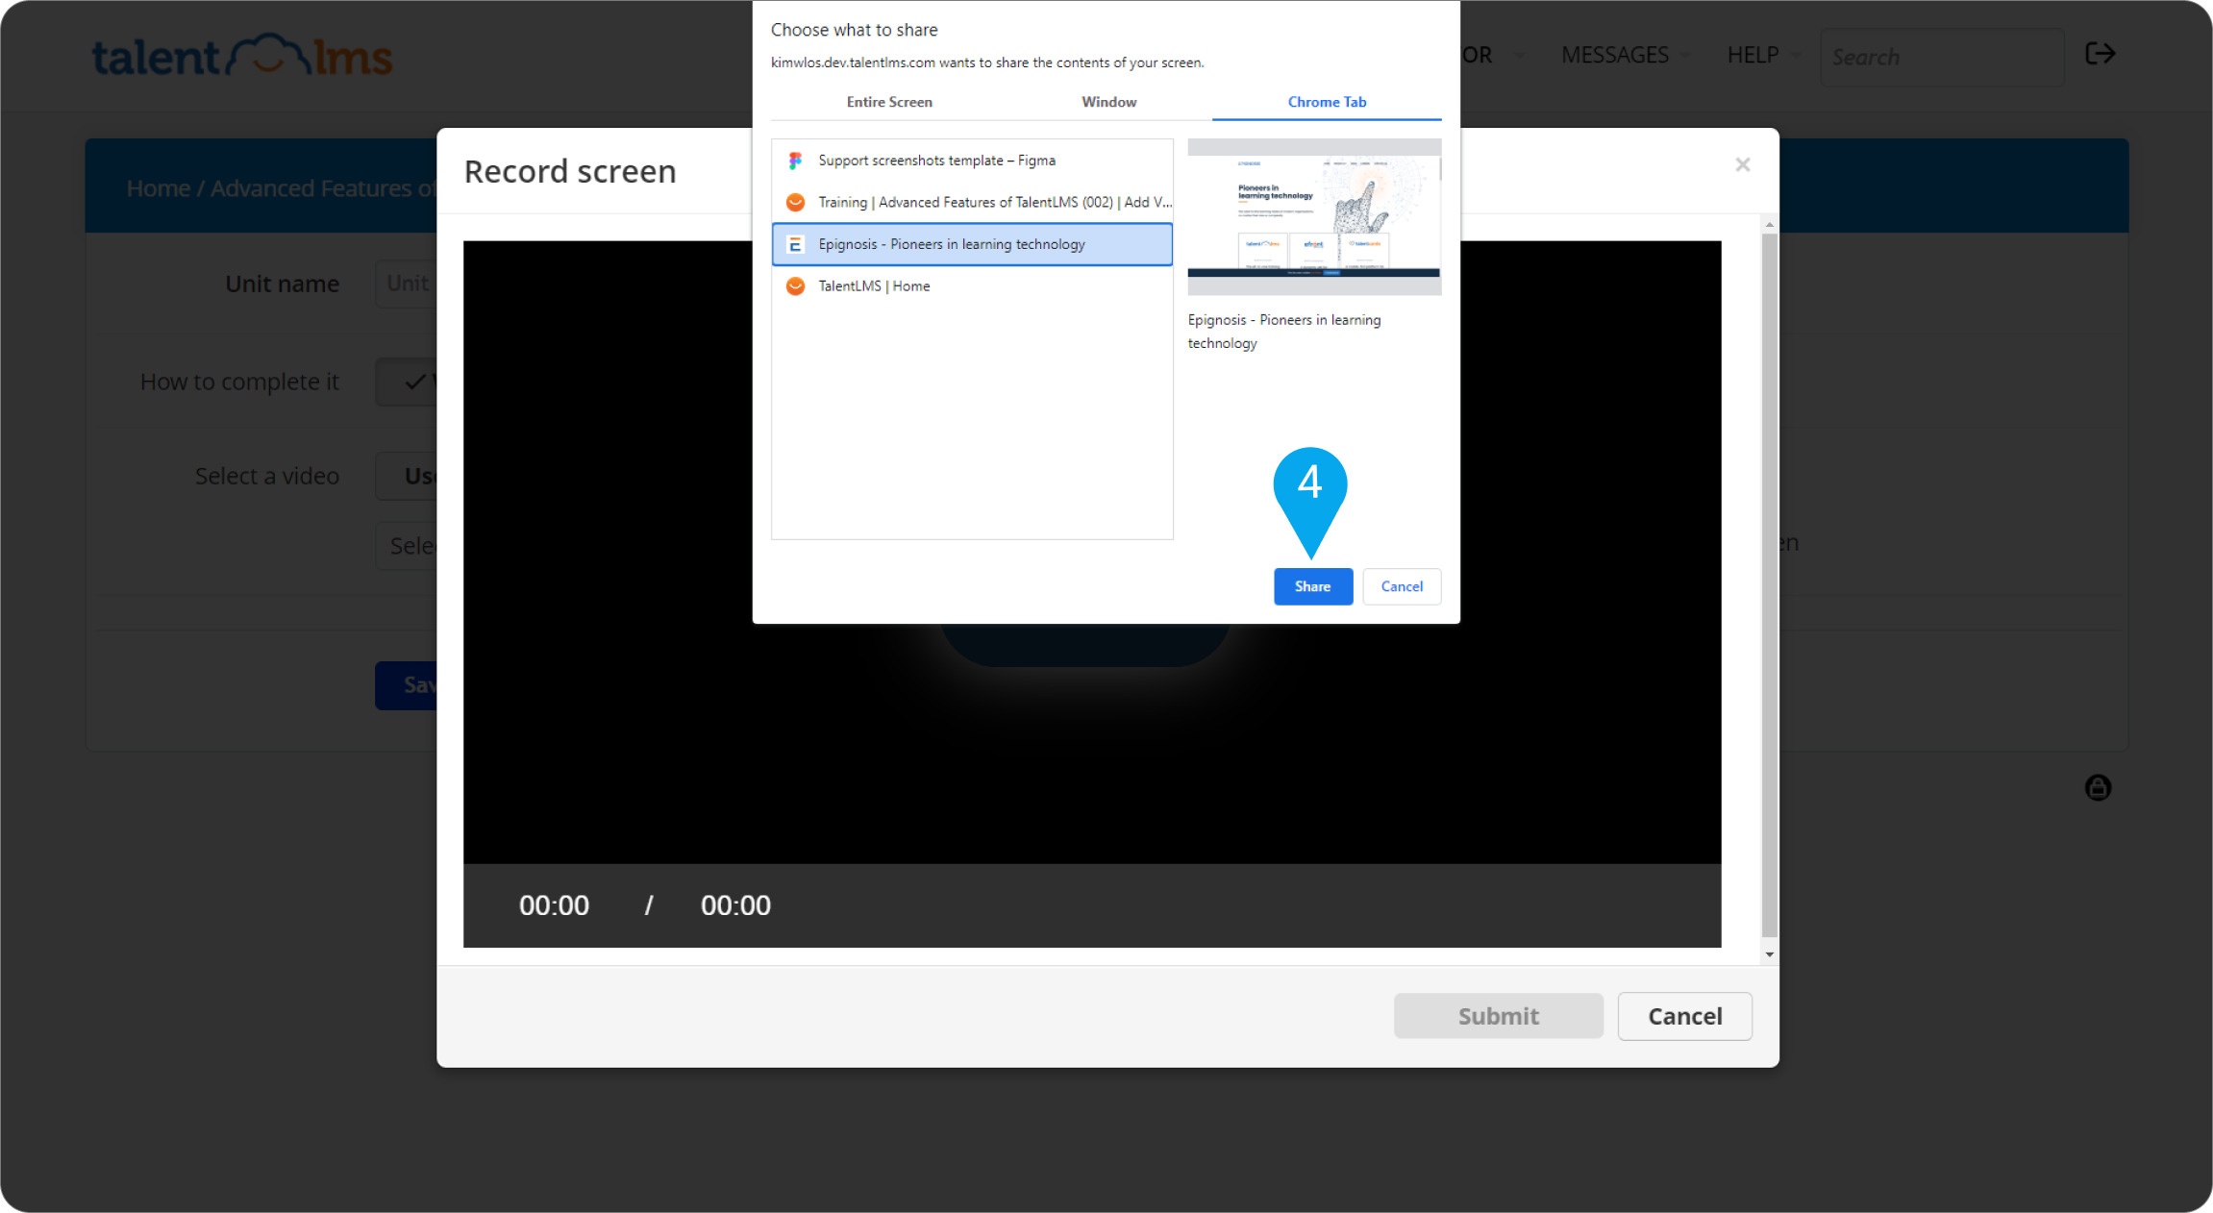Click the Record screen scrollbar down arrow
This screenshot has width=2213, height=1213.
tap(1769, 954)
